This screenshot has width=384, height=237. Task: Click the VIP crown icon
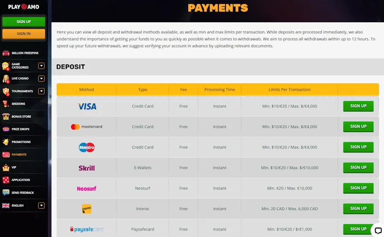tap(6, 167)
